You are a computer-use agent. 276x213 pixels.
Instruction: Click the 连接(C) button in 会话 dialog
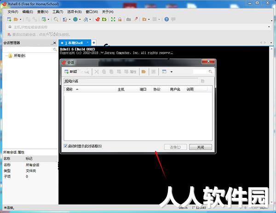[x=175, y=147]
